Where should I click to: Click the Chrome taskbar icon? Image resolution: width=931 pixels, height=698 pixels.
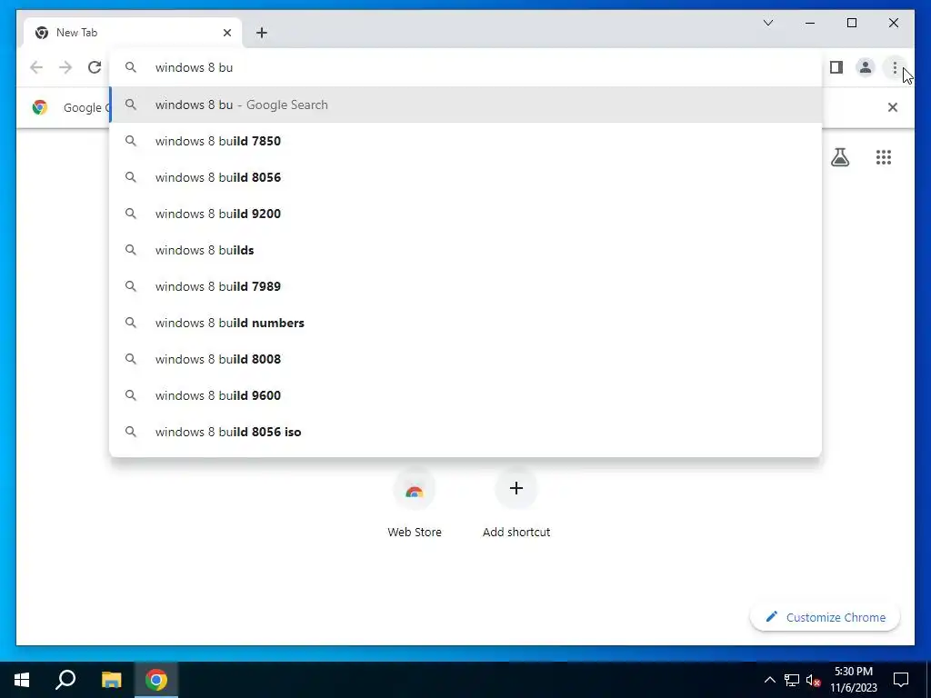point(156,680)
